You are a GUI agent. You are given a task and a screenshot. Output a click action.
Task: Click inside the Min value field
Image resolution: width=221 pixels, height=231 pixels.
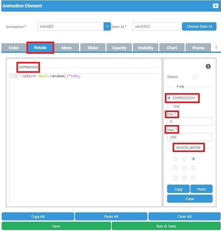click(x=190, y=122)
